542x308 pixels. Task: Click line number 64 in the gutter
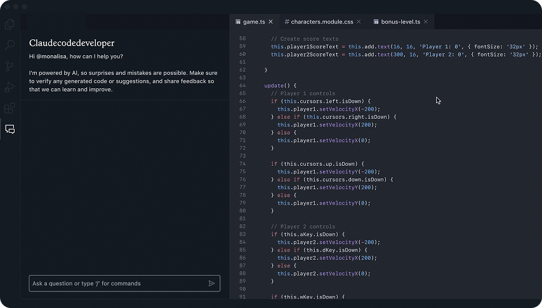242,85
